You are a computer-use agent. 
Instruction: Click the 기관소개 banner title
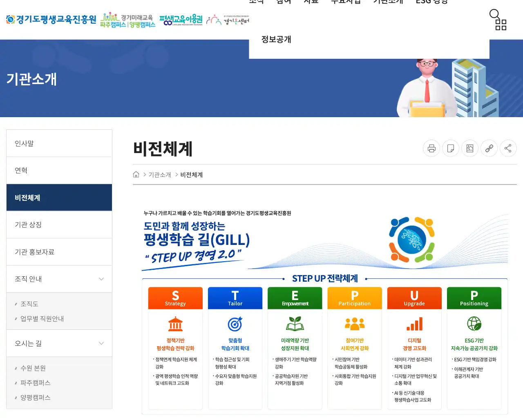pyautogui.click(x=31, y=79)
